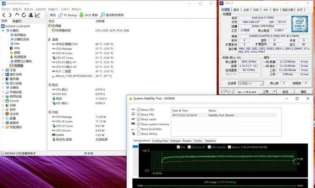Click 确定 OK button in CPU-Z

point(304,92)
